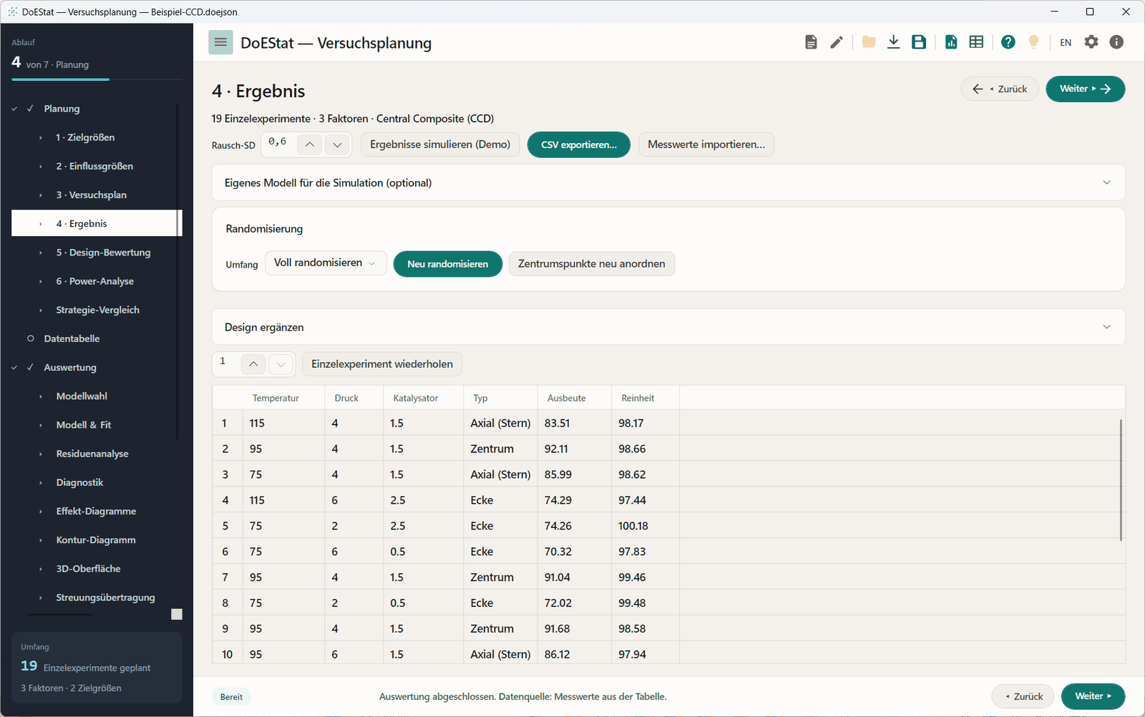Switch language with the EN toggle
This screenshot has width=1145, height=717.
click(x=1066, y=43)
